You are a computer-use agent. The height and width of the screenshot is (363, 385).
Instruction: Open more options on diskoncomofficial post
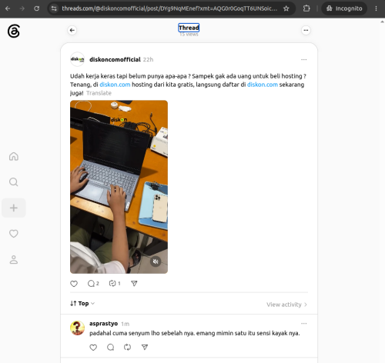pyautogui.click(x=304, y=59)
